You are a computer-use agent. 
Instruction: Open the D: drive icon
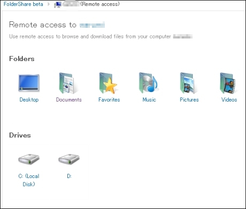(x=69, y=159)
